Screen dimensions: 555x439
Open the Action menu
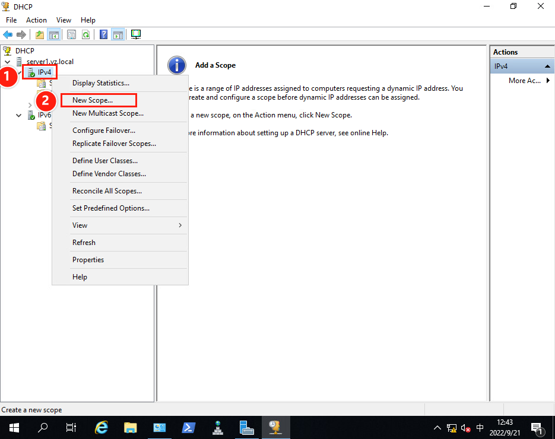pyautogui.click(x=36, y=20)
